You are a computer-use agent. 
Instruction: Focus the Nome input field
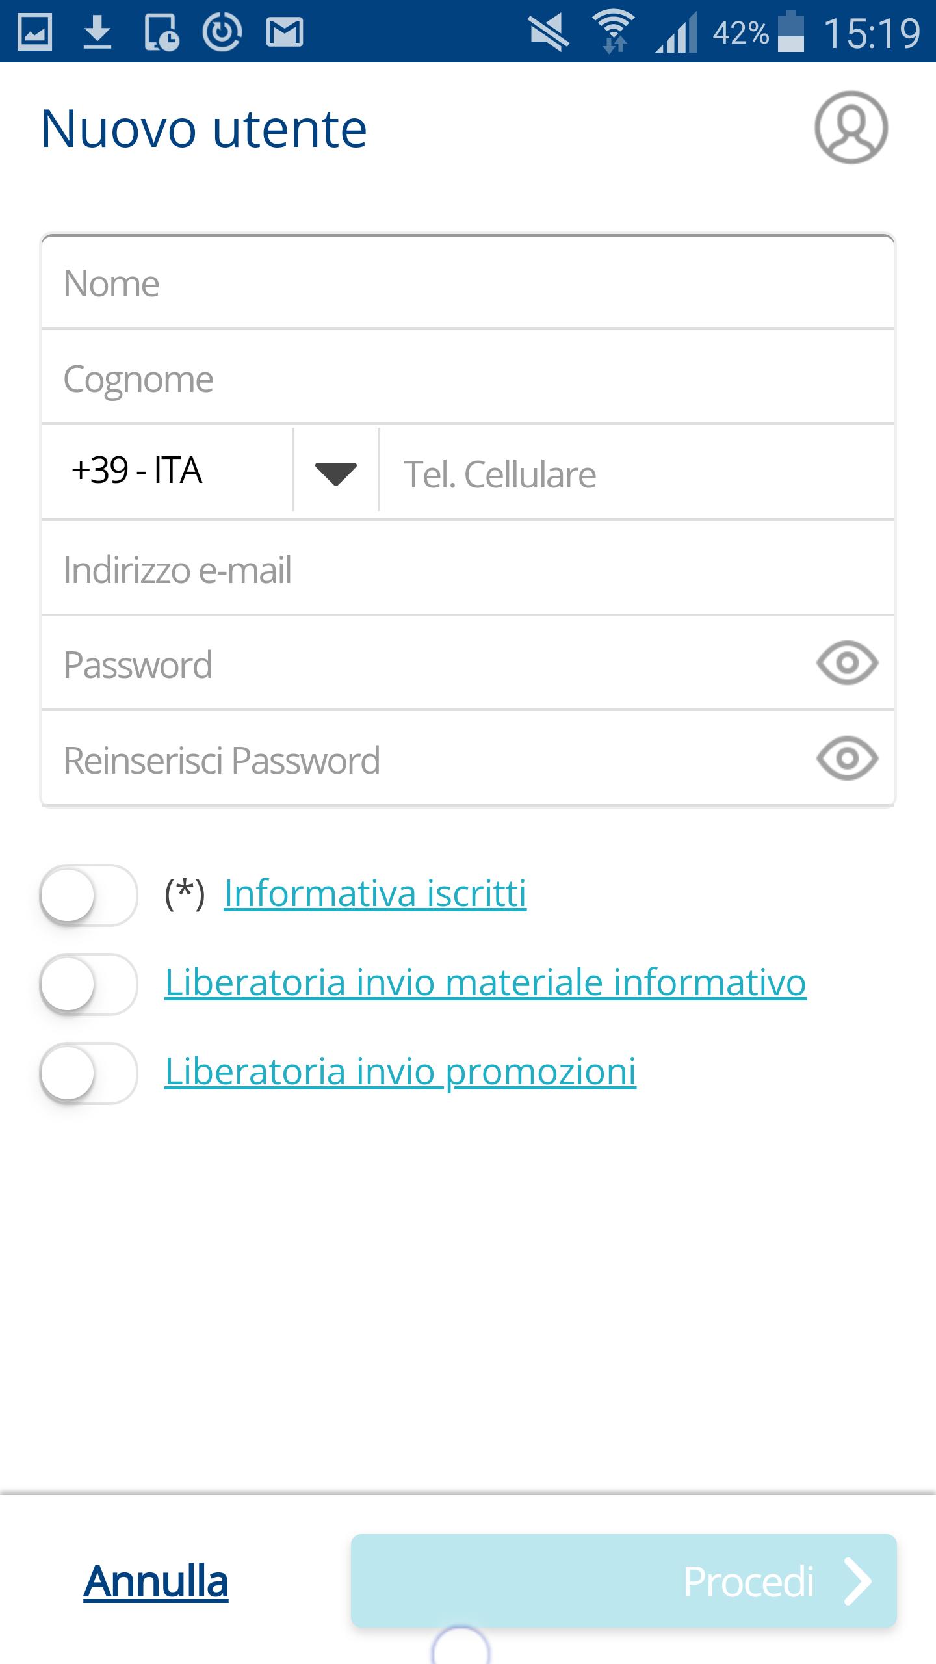click(x=468, y=283)
